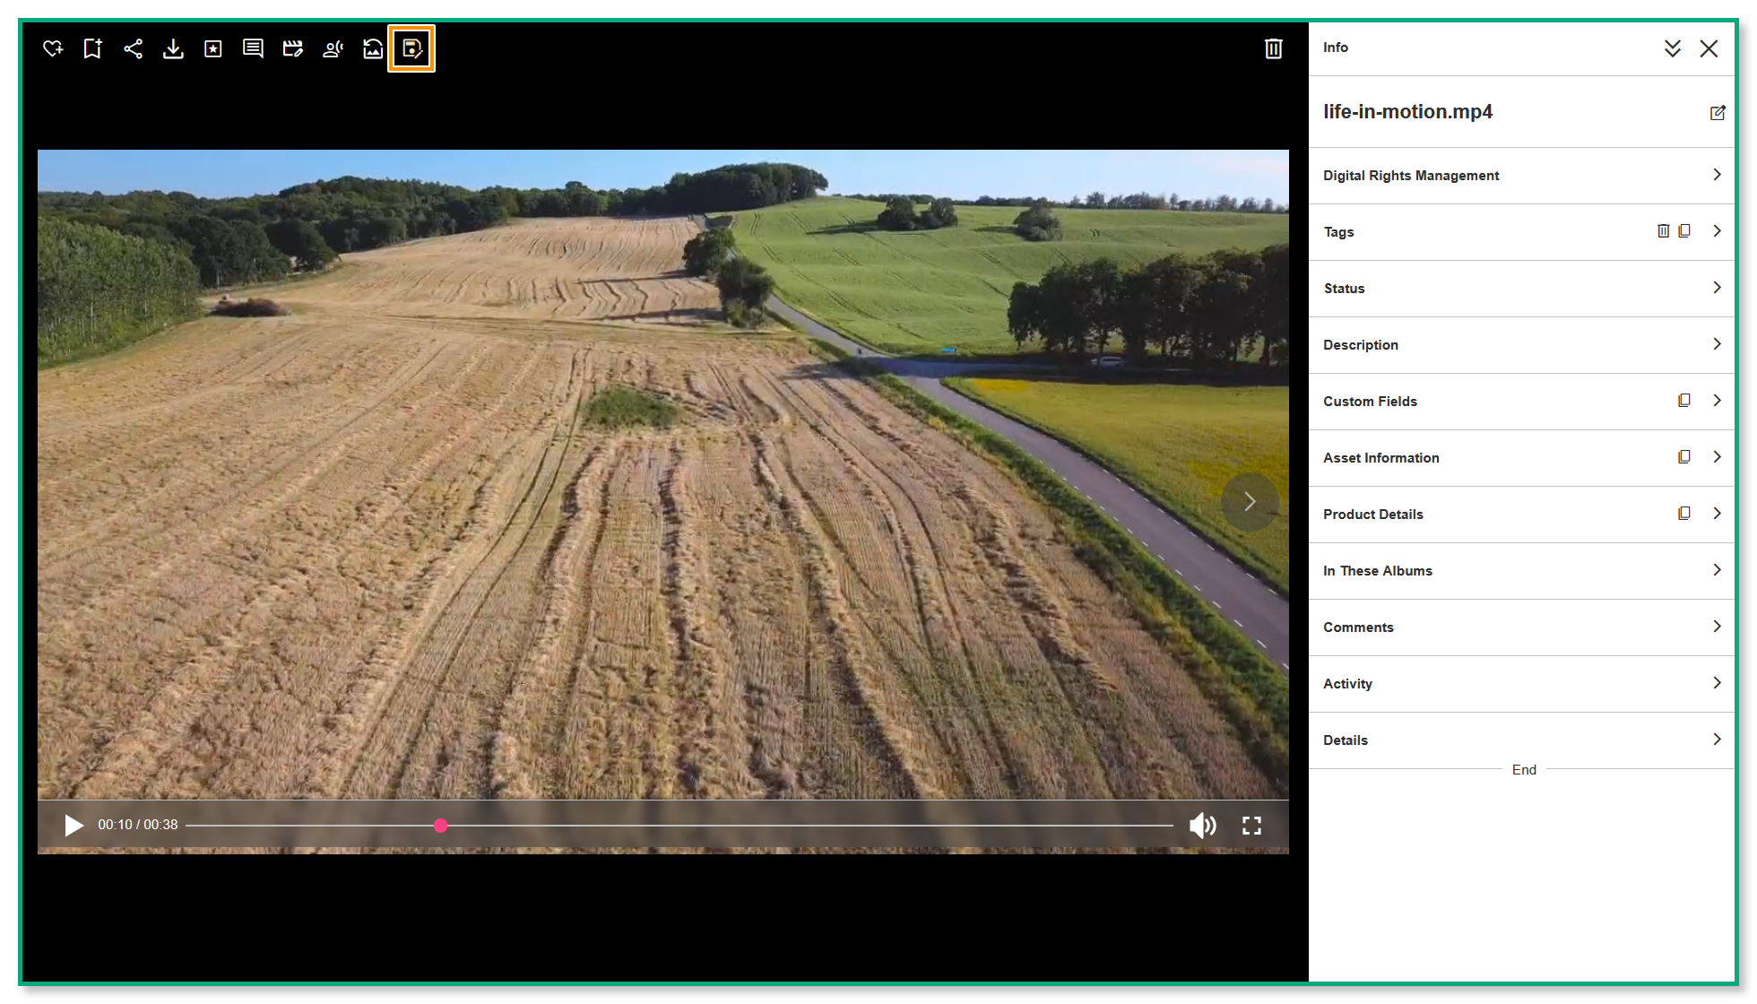Image resolution: width=1757 pixels, height=1004 pixels.
Task: Toggle fullscreen video mode
Action: [1251, 826]
